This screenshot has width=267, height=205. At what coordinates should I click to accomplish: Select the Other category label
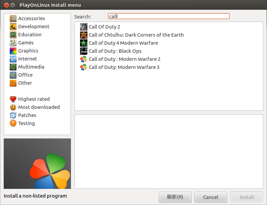[25, 83]
